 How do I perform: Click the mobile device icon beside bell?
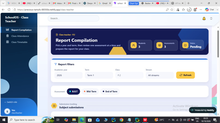tap(211, 18)
